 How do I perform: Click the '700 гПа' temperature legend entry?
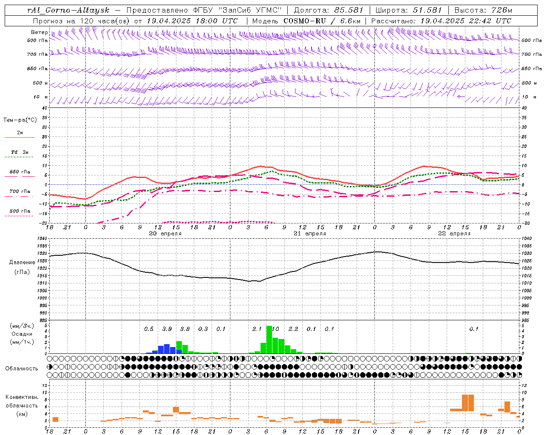[20, 192]
